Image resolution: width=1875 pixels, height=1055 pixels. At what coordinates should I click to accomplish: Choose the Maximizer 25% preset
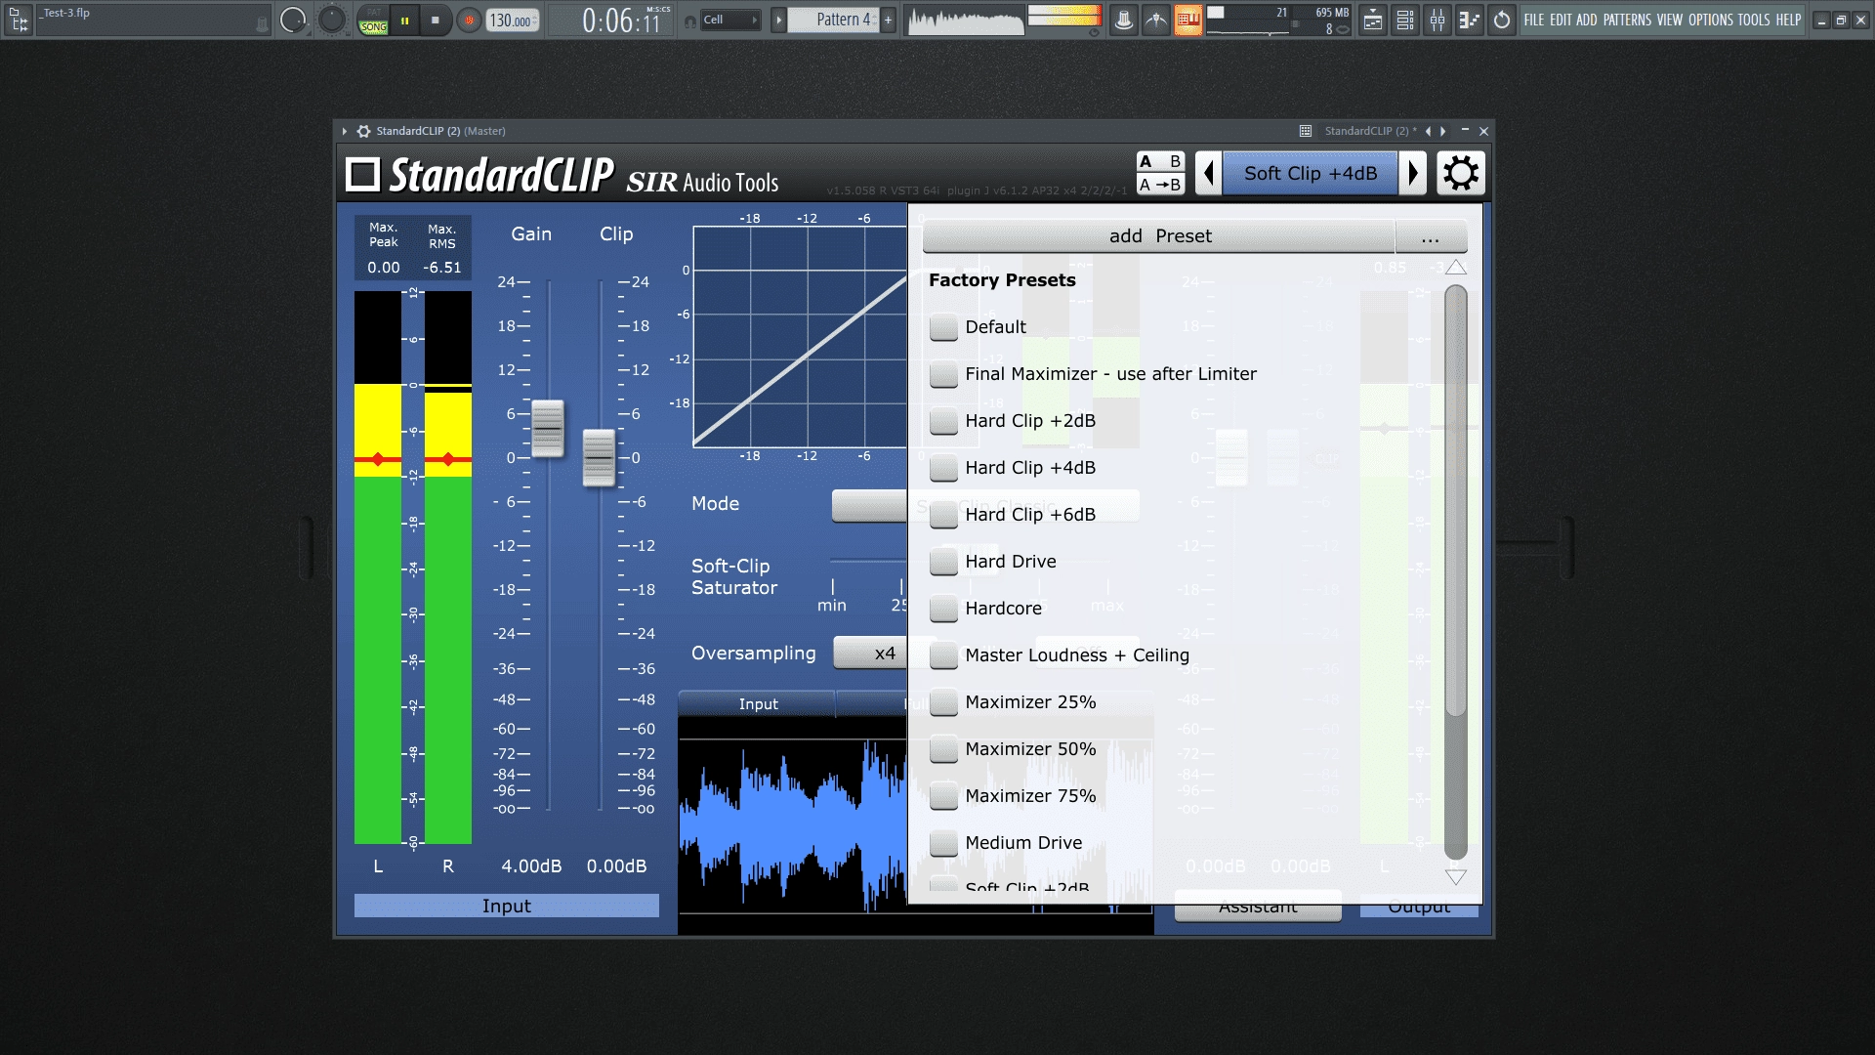click(x=1013, y=702)
